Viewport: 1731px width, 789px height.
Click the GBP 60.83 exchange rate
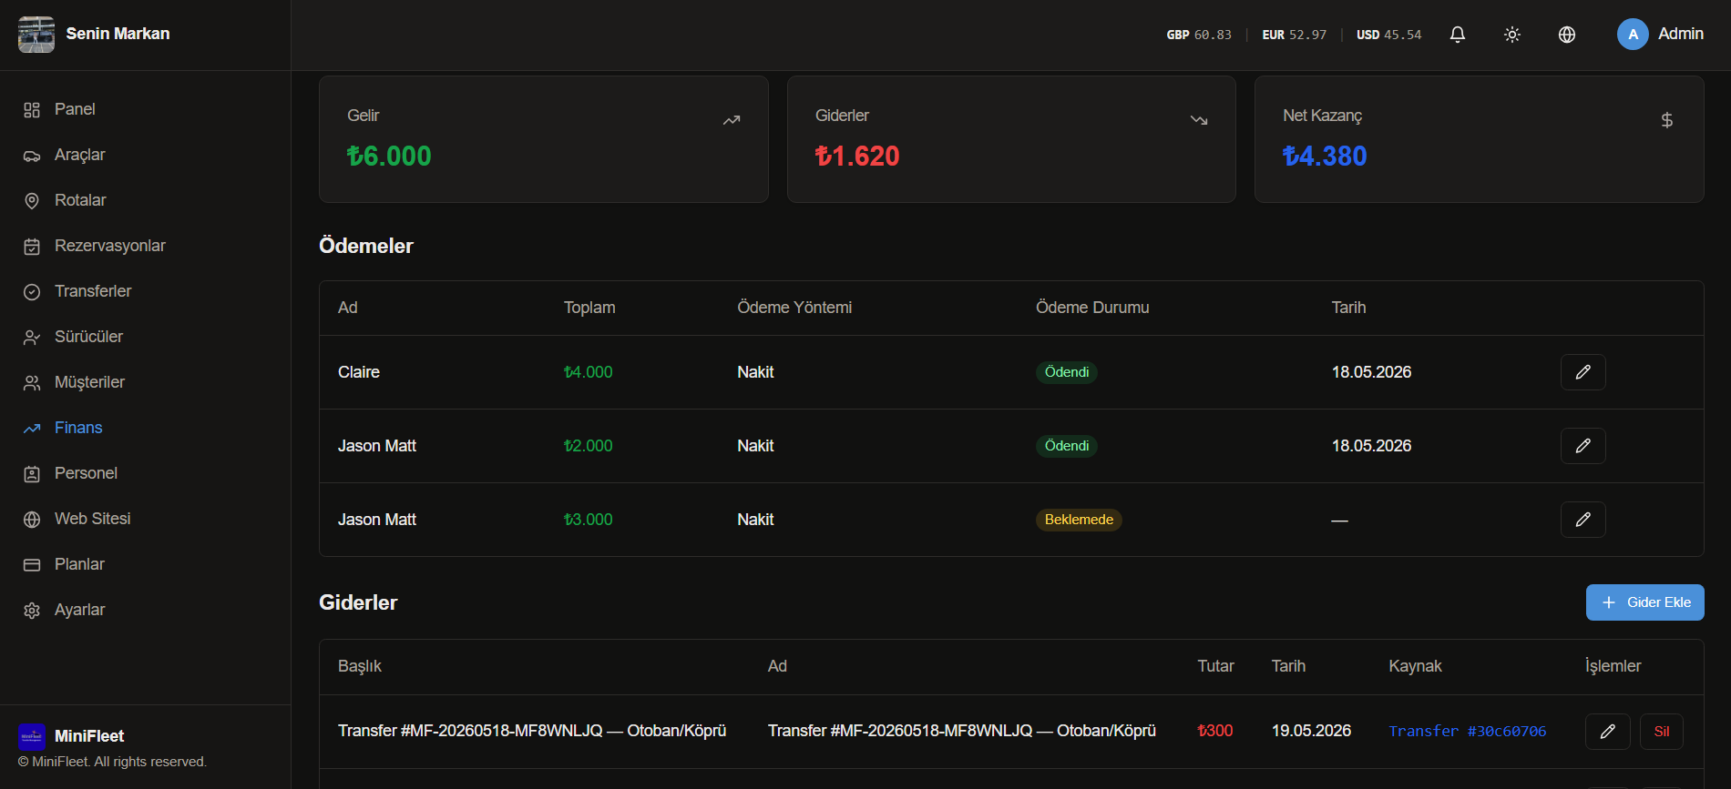tap(1199, 35)
